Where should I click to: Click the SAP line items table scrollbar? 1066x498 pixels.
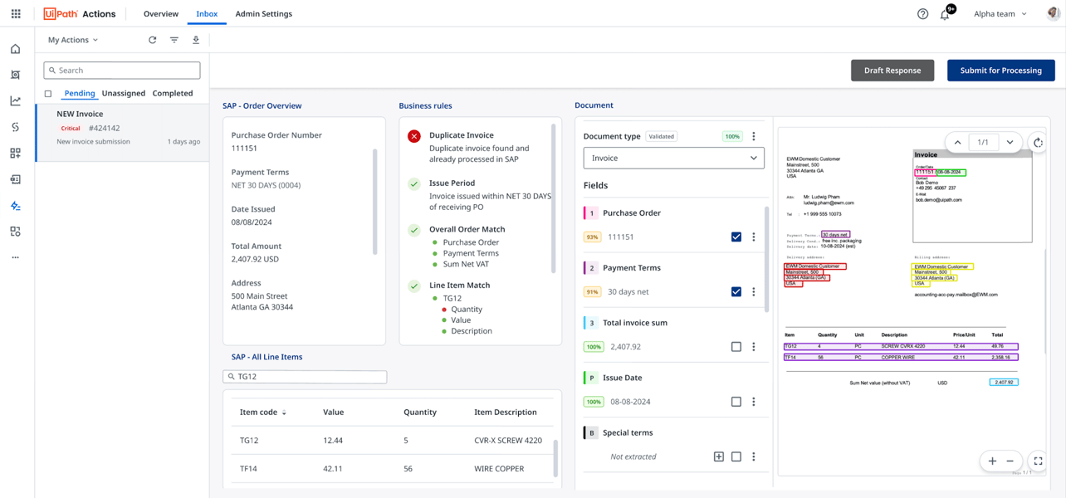coord(555,458)
